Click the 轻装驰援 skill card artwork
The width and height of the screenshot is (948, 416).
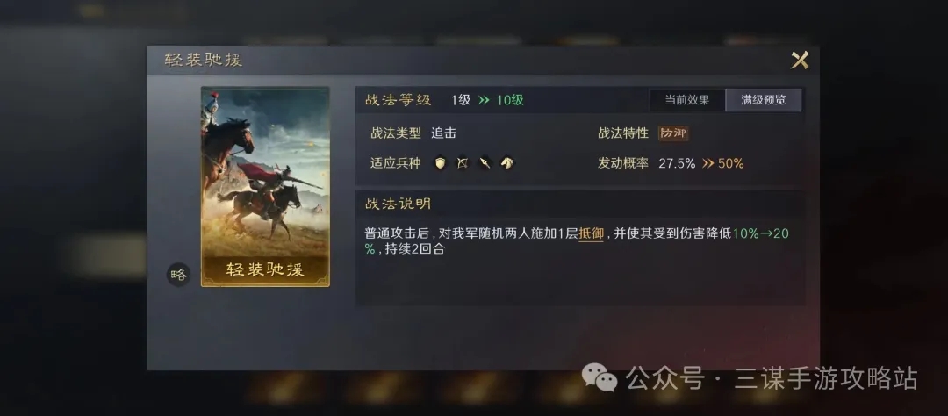[265, 172]
